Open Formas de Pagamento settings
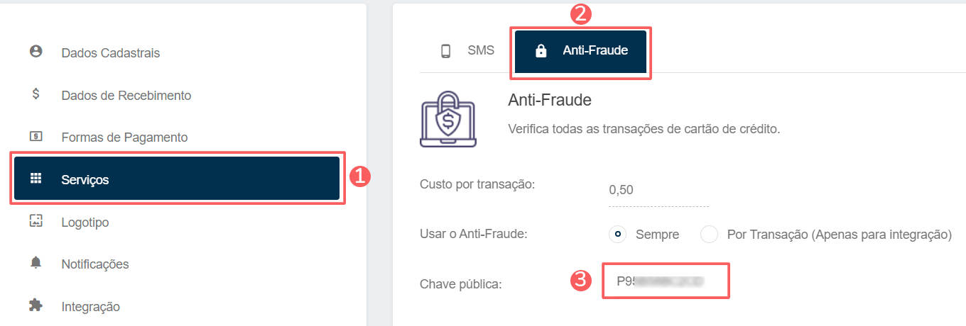The image size is (966, 326). pyautogui.click(x=124, y=137)
